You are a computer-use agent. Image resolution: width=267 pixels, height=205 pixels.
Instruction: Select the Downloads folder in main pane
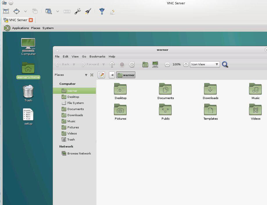coord(210,91)
